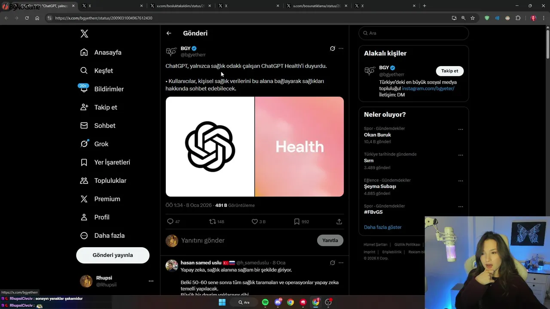Open Daha fazla menu

[x=102, y=236]
